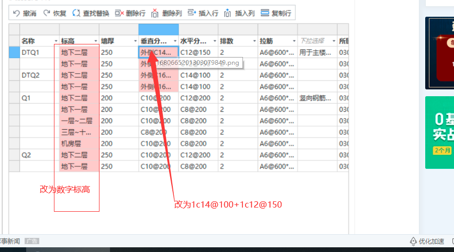Select the DTQ2 name cell
Viewport: 454px width, 252px height.
[x=39, y=75]
